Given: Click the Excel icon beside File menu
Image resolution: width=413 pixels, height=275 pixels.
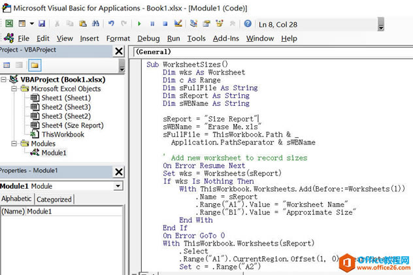Looking at the screenshot, I should click(8, 38).
